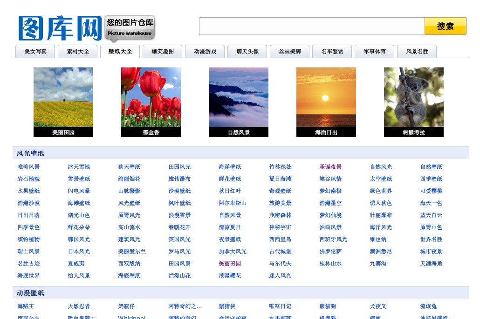Open the 夏威夷 link
Image resolution: width=480 pixels, height=319 pixels.
pyautogui.click(x=76, y=263)
